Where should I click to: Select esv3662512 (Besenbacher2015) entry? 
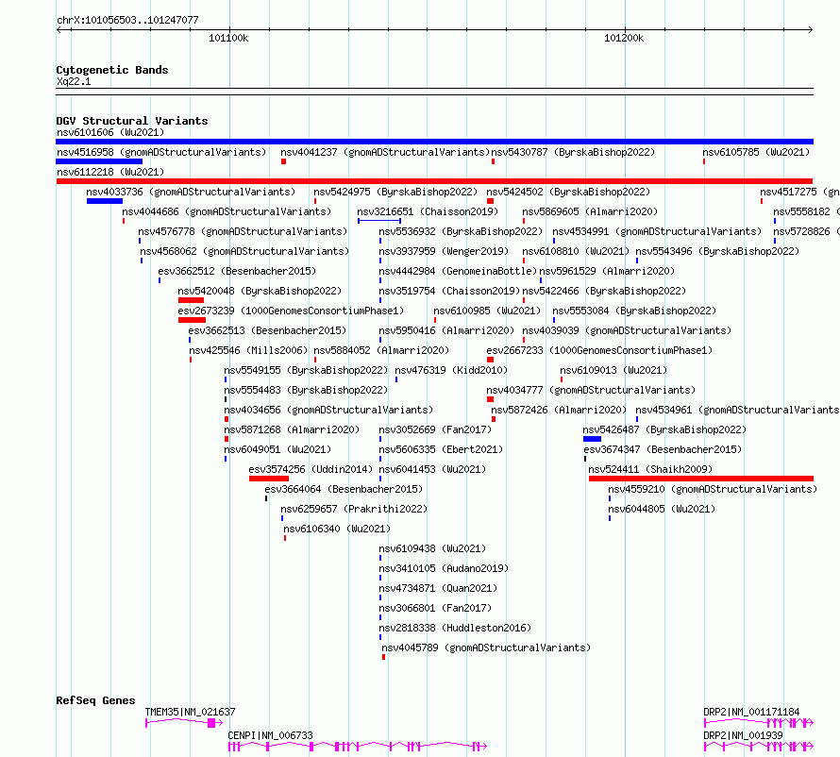click(237, 271)
